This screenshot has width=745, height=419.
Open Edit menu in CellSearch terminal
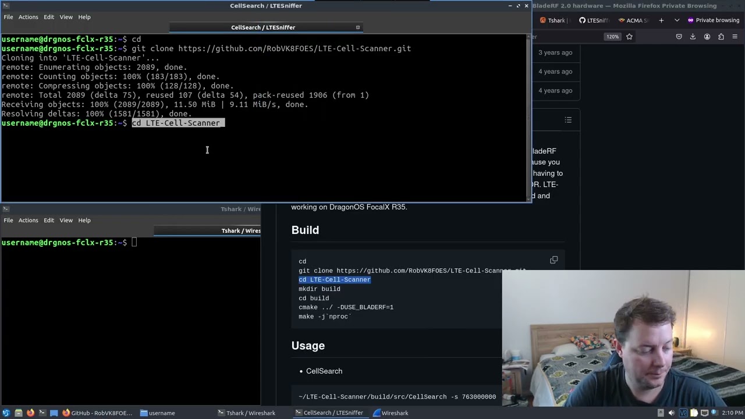(49, 17)
